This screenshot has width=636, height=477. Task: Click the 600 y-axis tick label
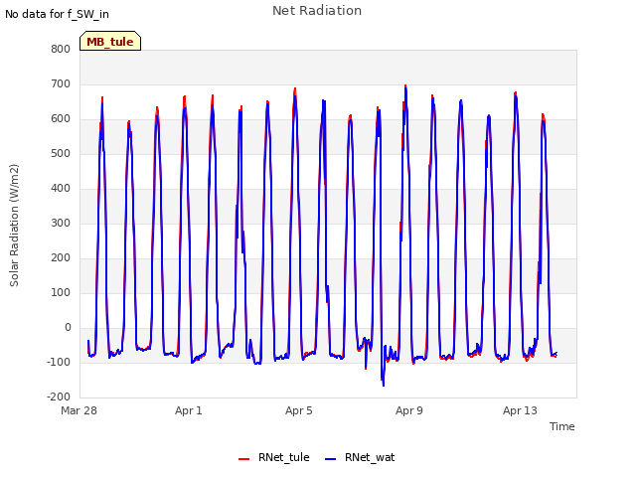click(x=61, y=119)
